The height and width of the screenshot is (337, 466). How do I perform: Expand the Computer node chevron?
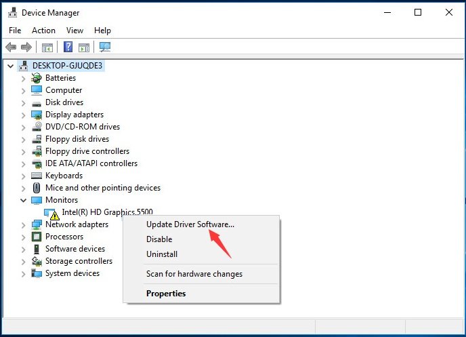(x=24, y=91)
